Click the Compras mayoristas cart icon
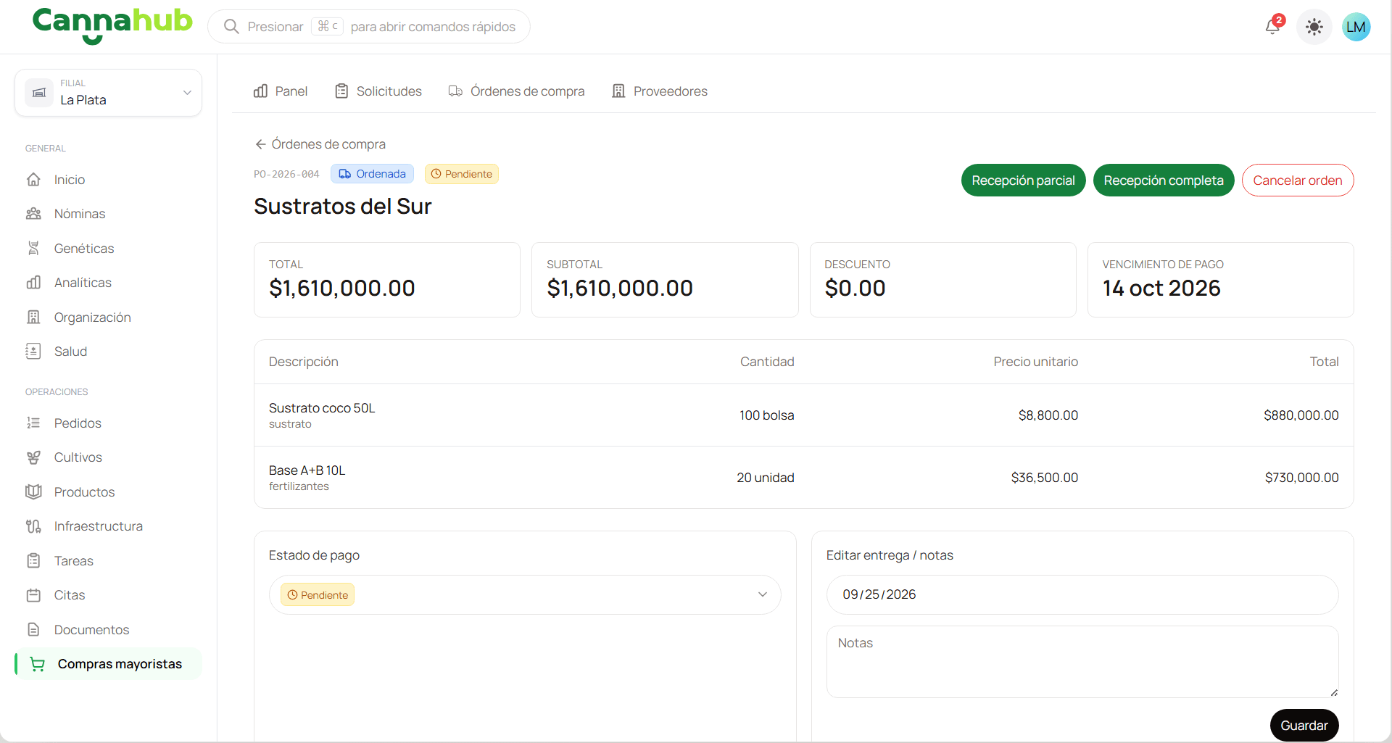The width and height of the screenshot is (1392, 743). click(x=38, y=664)
